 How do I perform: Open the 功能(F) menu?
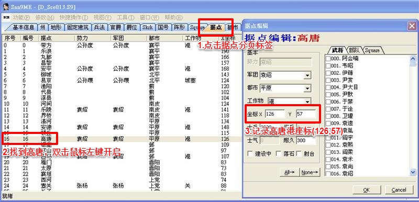[21, 18]
